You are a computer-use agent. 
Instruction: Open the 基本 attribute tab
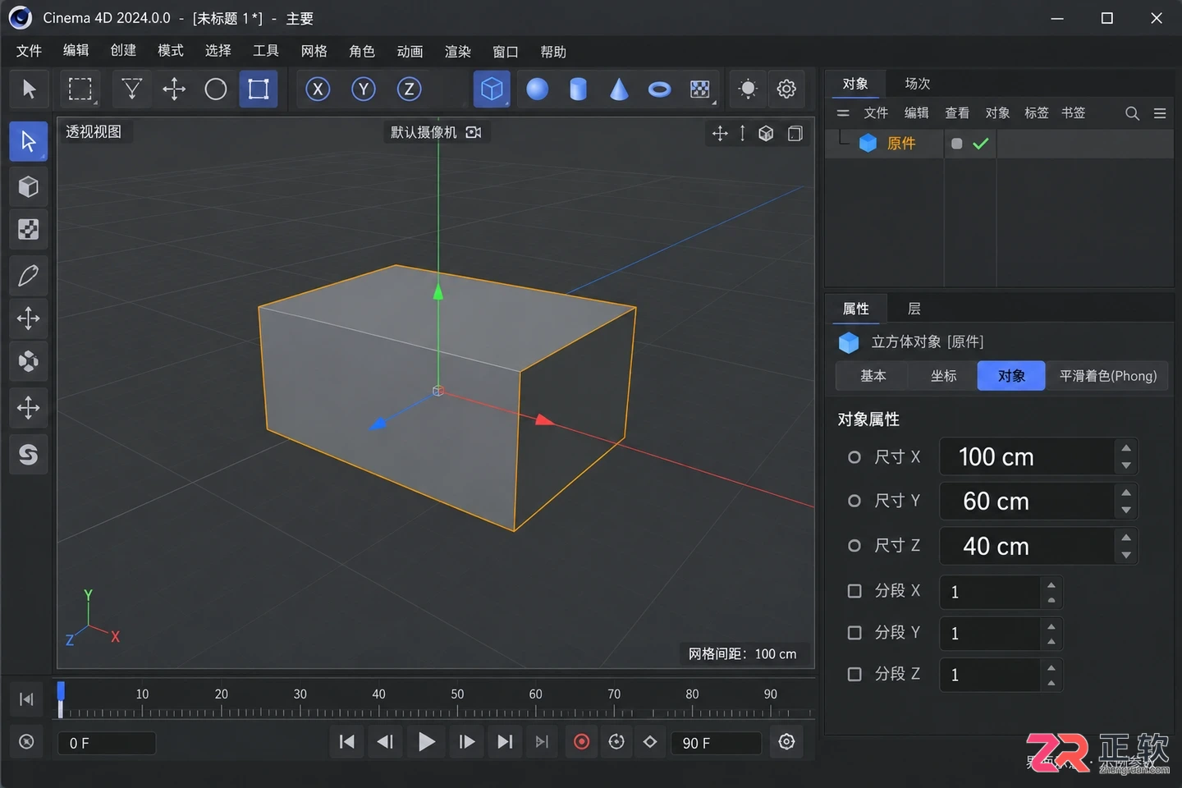click(873, 376)
